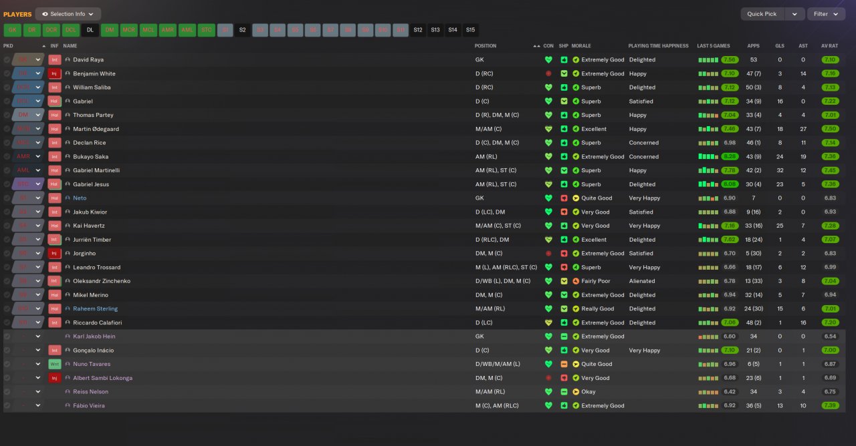
Task: Select the GK position slot
Action: click(x=13, y=30)
